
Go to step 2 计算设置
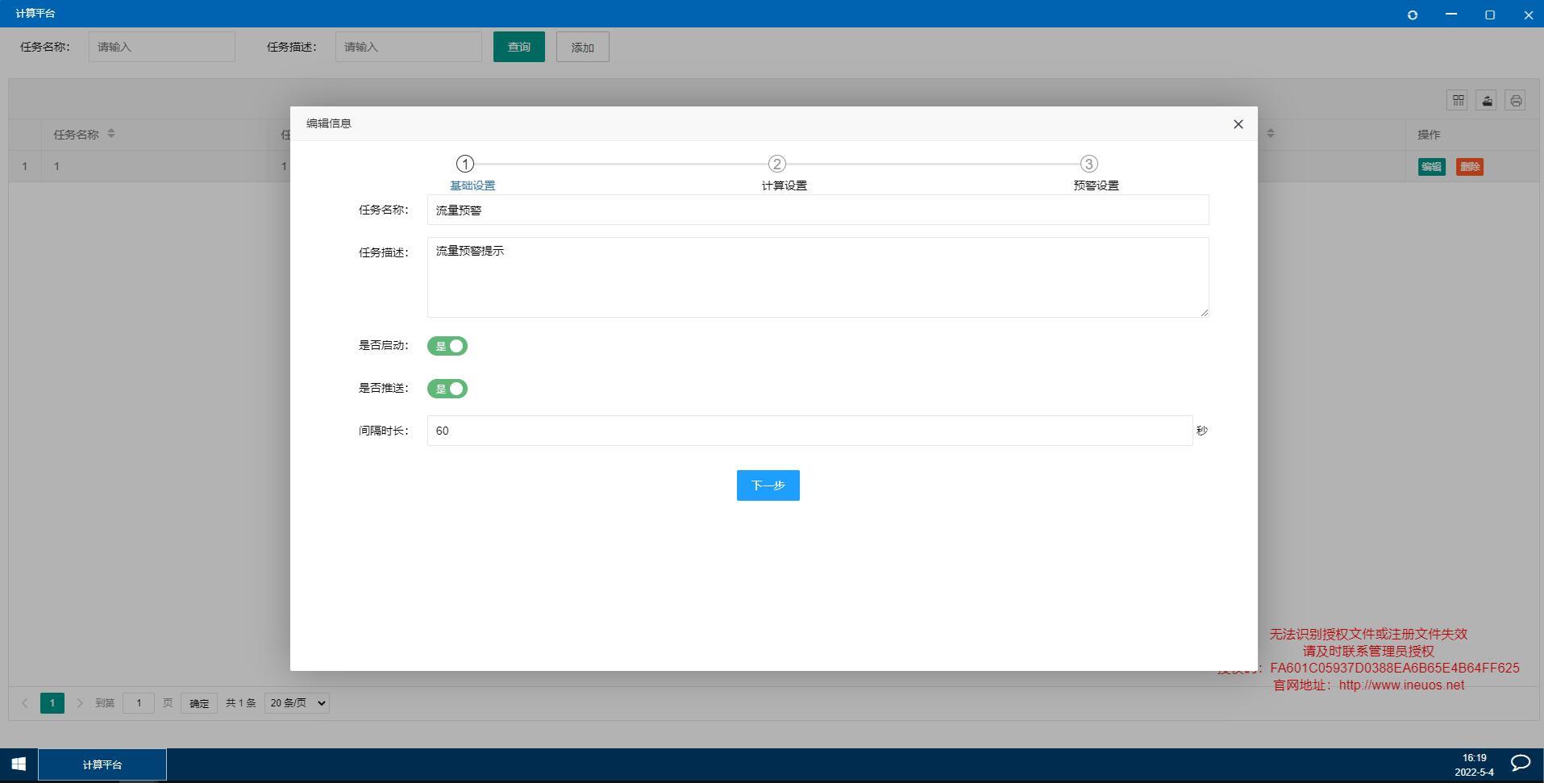[x=776, y=164]
